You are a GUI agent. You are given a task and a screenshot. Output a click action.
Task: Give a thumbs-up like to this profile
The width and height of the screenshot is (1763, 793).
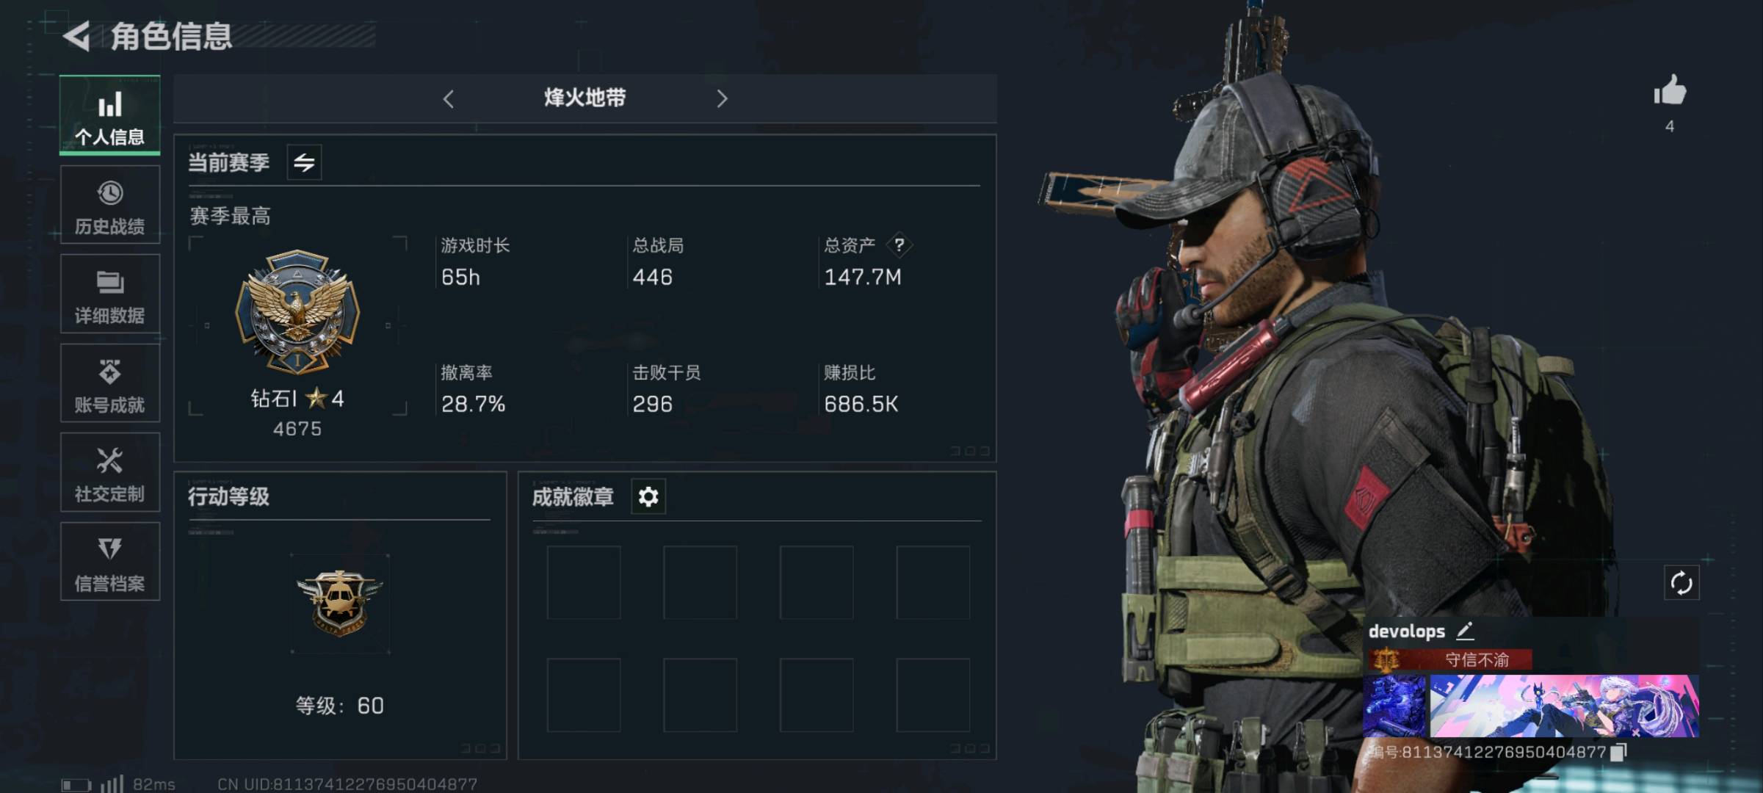coord(1670,92)
